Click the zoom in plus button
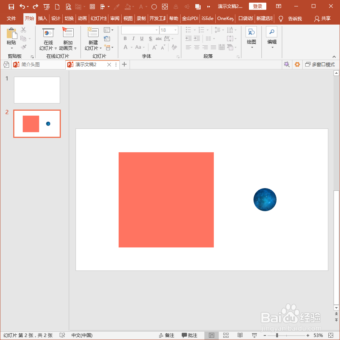This screenshot has height=340, width=340. click(x=308, y=335)
